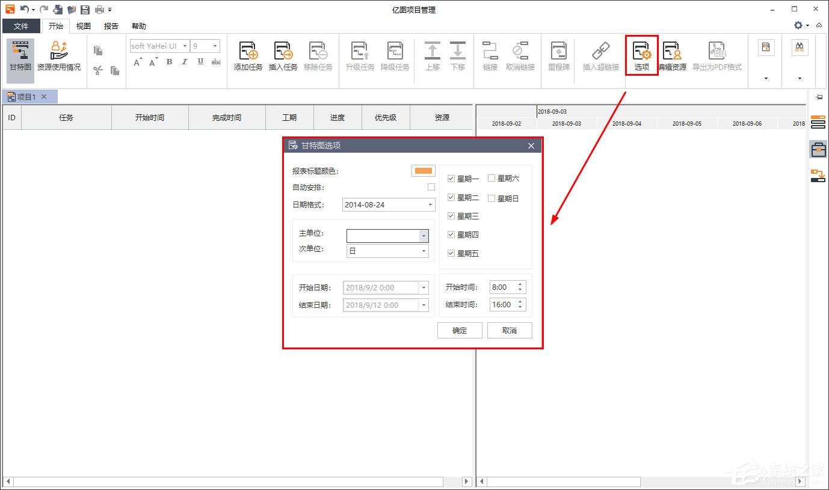This screenshot has height=490, width=829.
Task: Toggle the 自动安排 auto-schedule checkbox
Action: [x=431, y=188]
